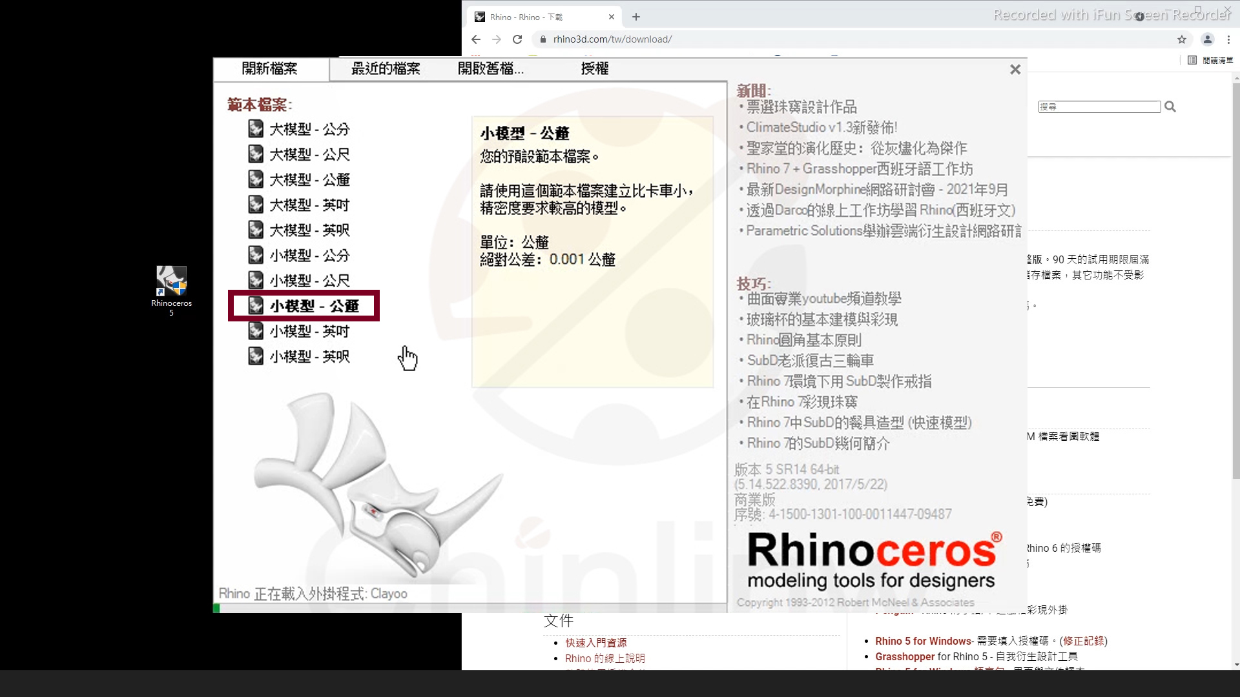Select the 大模型 - 公尺 template
The image size is (1240, 697).
pyautogui.click(x=309, y=154)
